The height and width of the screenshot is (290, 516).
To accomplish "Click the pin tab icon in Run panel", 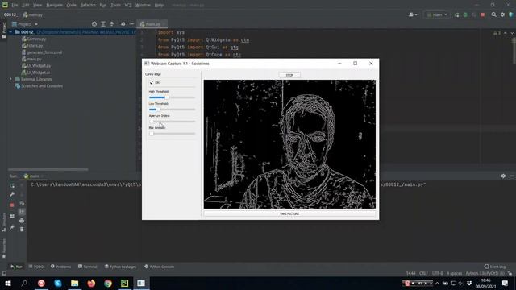I will (12, 227).
